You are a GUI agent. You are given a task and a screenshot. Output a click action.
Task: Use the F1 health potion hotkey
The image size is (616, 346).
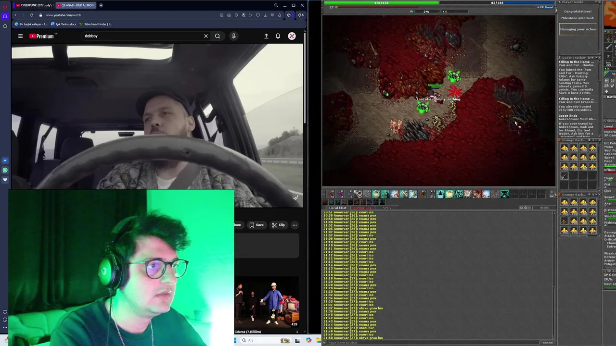[x=331, y=194]
